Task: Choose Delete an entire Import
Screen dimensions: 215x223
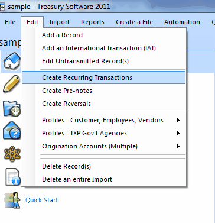Action: point(103,179)
